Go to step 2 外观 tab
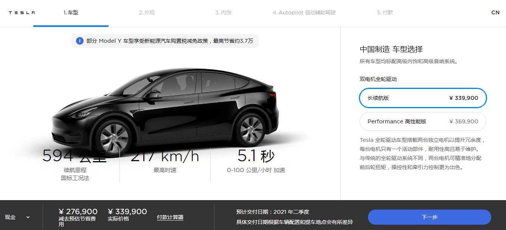 [x=147, y=12]
